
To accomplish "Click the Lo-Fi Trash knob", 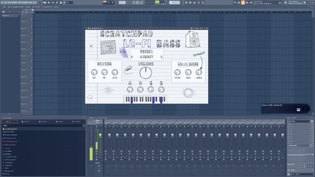I will 188,72.
